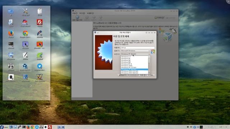The height and width of the screenshot is (129, 230).
Task: Open the Konsole terminal desktop icon
Action: coord(11,44)
